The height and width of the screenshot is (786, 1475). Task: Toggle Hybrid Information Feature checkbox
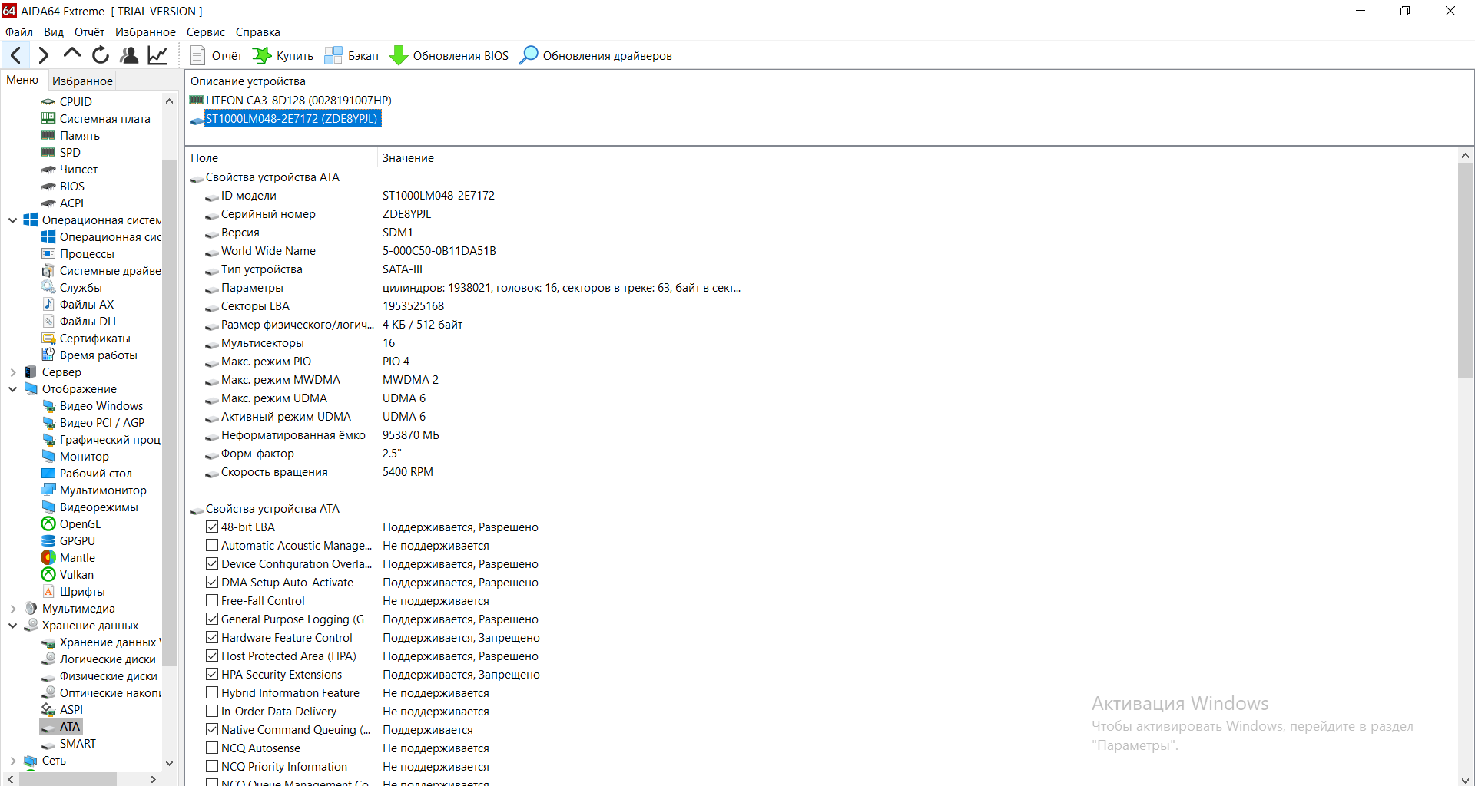[212, 693]
